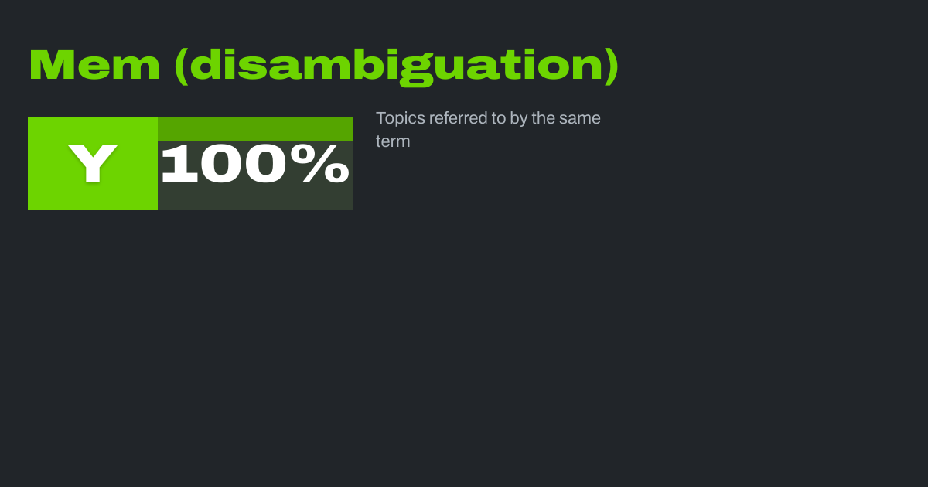The height and width of the screenshot is (487, 928).
Task: Click the dark green bar above 100%
Action: [255, 128]
